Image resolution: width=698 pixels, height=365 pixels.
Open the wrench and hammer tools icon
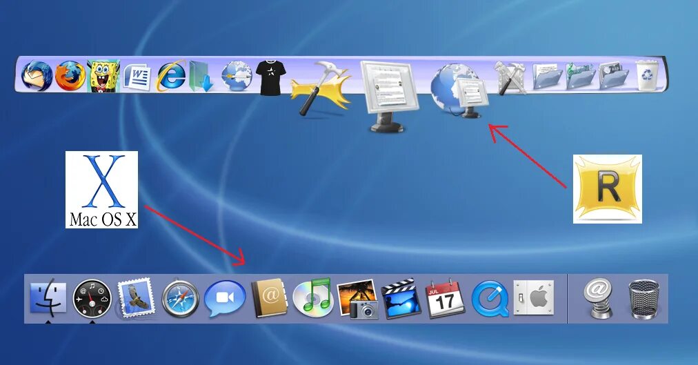(x=510, y=78)
